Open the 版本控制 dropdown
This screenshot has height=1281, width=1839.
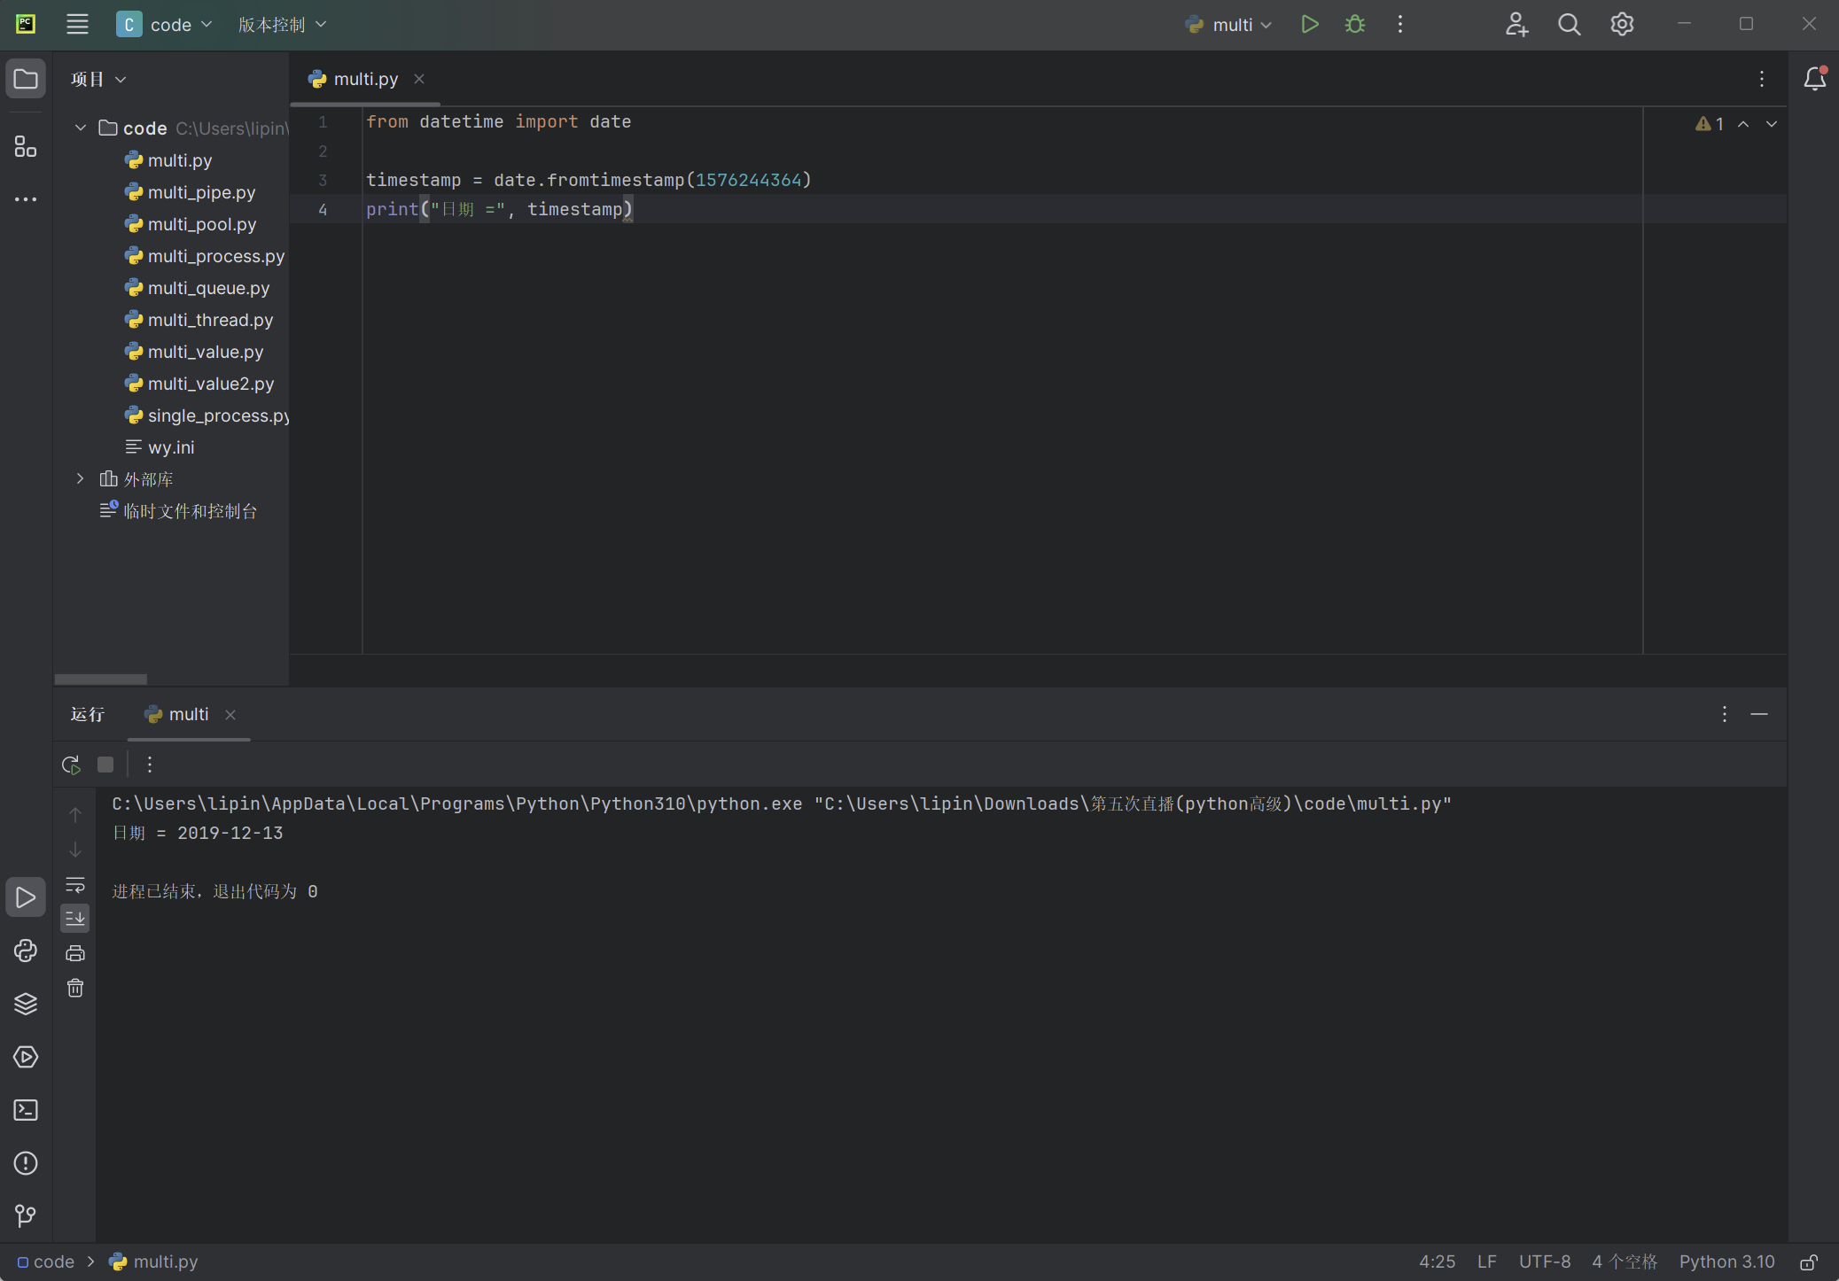(x=282, y=25)
